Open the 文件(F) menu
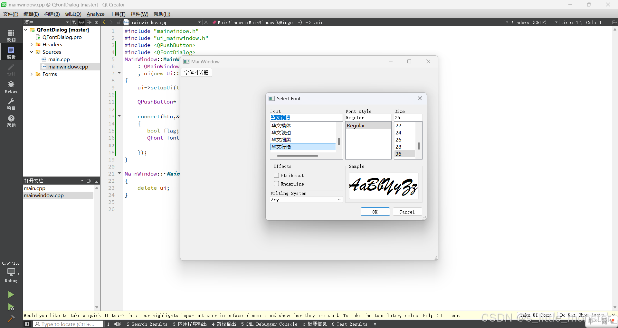Screen dimensions: 618x328 [11, 14]
